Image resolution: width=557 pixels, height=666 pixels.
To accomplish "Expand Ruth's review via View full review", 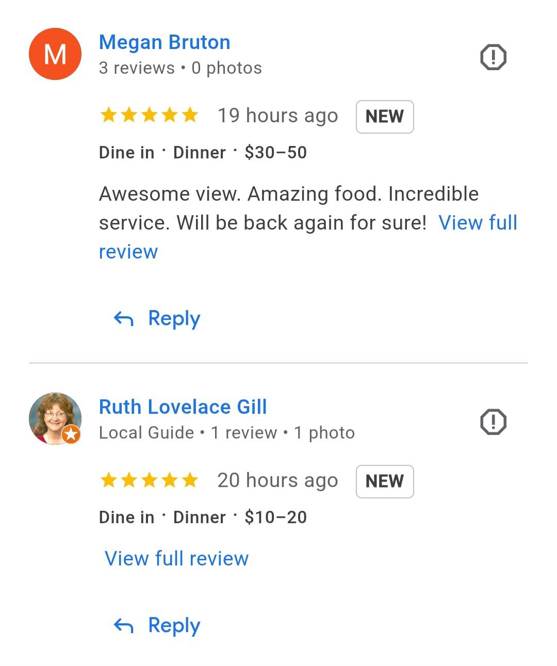I will point(176,559).
